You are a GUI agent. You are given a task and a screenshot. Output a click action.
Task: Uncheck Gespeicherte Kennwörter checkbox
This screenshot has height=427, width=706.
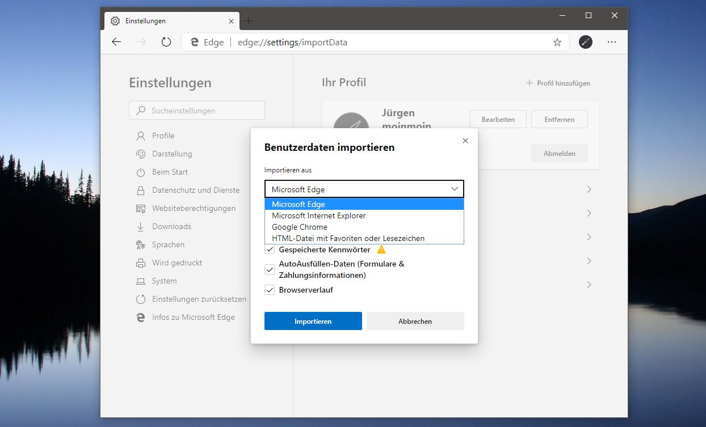270,250
